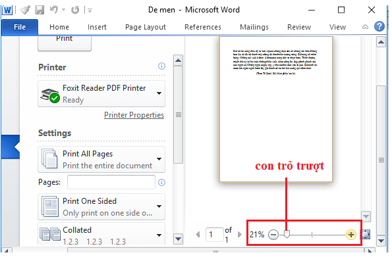Minimize the ribbon with caret icon

(x=365, y=27)
